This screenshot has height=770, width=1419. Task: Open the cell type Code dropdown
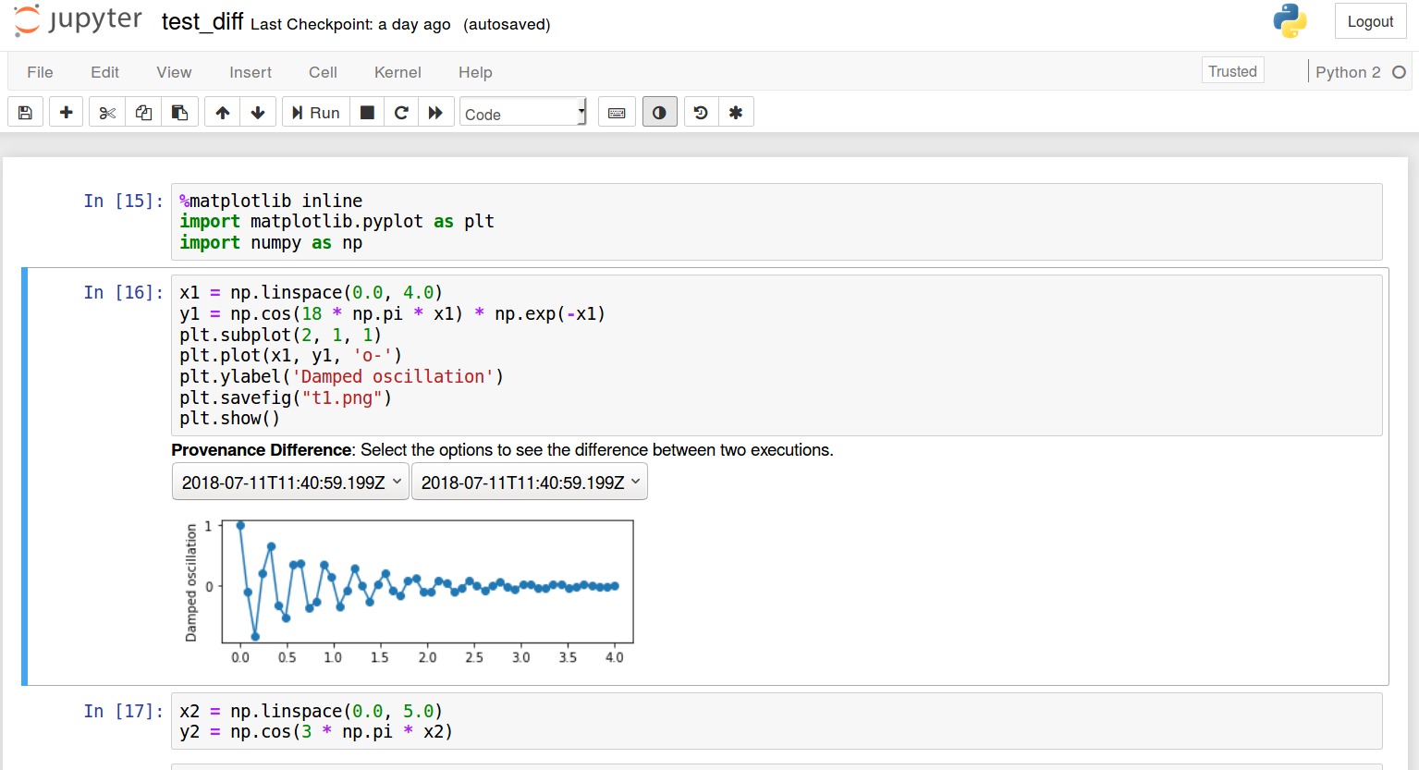(523, 113)
